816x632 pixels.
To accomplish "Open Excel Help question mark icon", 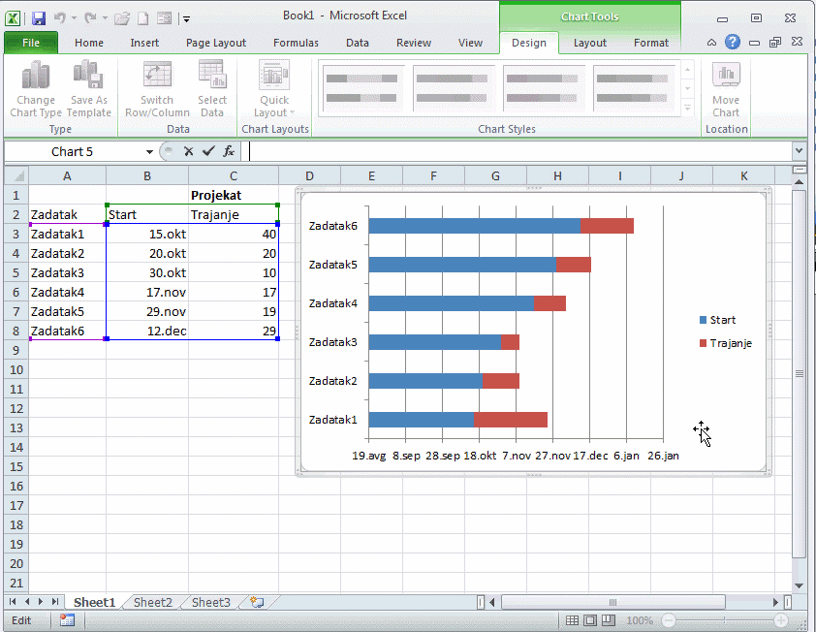I will pyautogui.click(x=733, y=42).
